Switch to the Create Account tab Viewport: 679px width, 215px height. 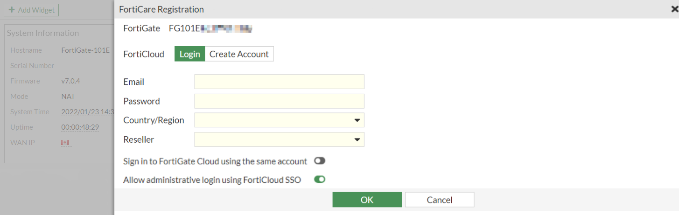click(x=239, y=54)
